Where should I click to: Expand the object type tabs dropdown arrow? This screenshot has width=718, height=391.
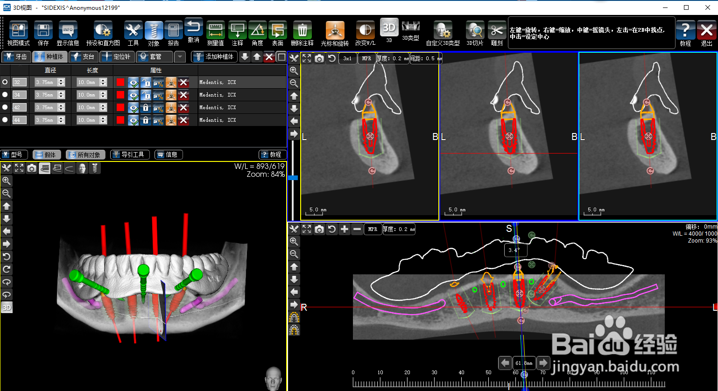[x=180, y=57]
